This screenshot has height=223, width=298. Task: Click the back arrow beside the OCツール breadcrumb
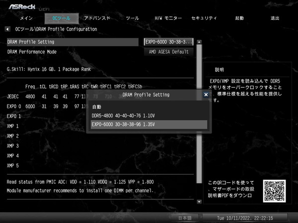click(x=7, y=29)
